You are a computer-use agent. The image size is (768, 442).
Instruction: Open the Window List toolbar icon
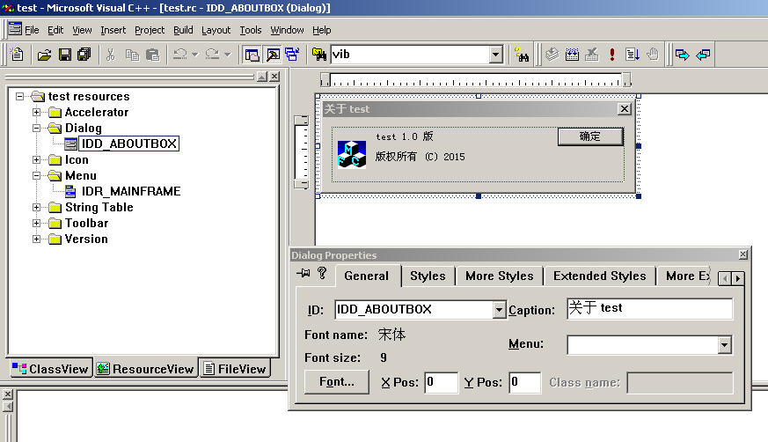pos(292,55)
